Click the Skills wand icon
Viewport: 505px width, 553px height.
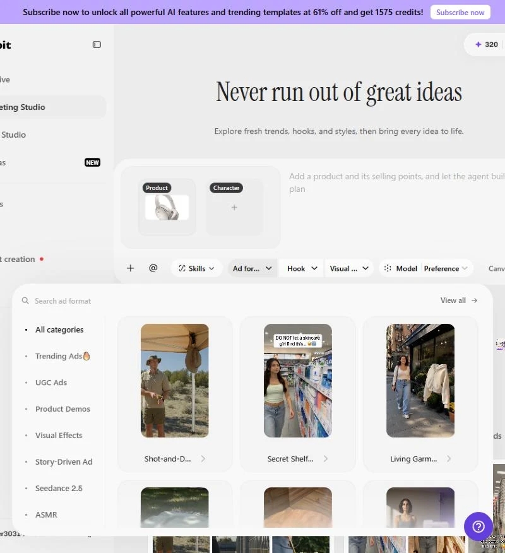coord(182,268)
